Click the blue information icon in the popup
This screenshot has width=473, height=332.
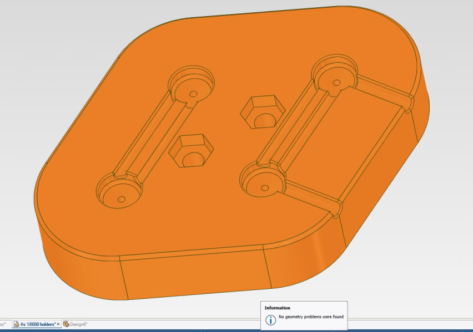pyautogui.click(x=270, y=320)
